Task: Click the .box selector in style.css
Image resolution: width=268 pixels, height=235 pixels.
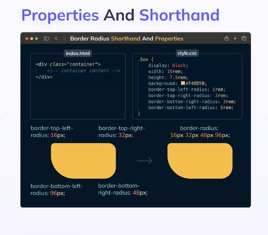Action: (143, 59)
